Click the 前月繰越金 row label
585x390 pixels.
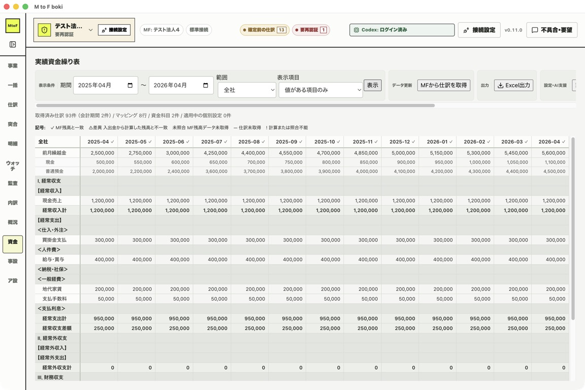[x=54, y=153]
